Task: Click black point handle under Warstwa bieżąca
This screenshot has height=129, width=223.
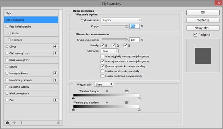Action: [73, 98]
